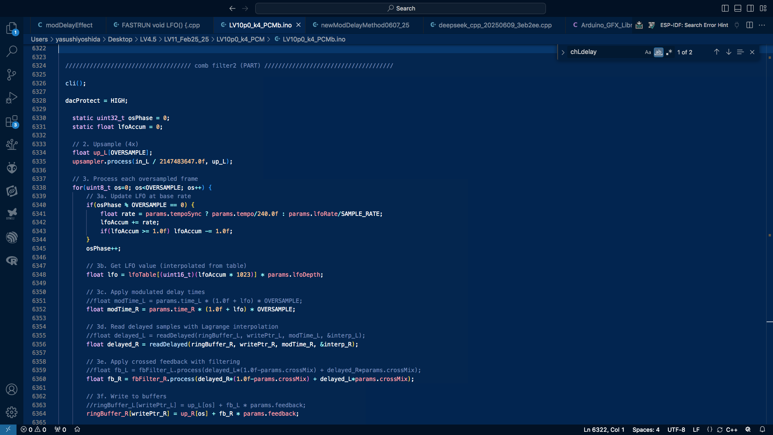Open the Accounts icon
The image size is (773, 435).
(12, 389)
